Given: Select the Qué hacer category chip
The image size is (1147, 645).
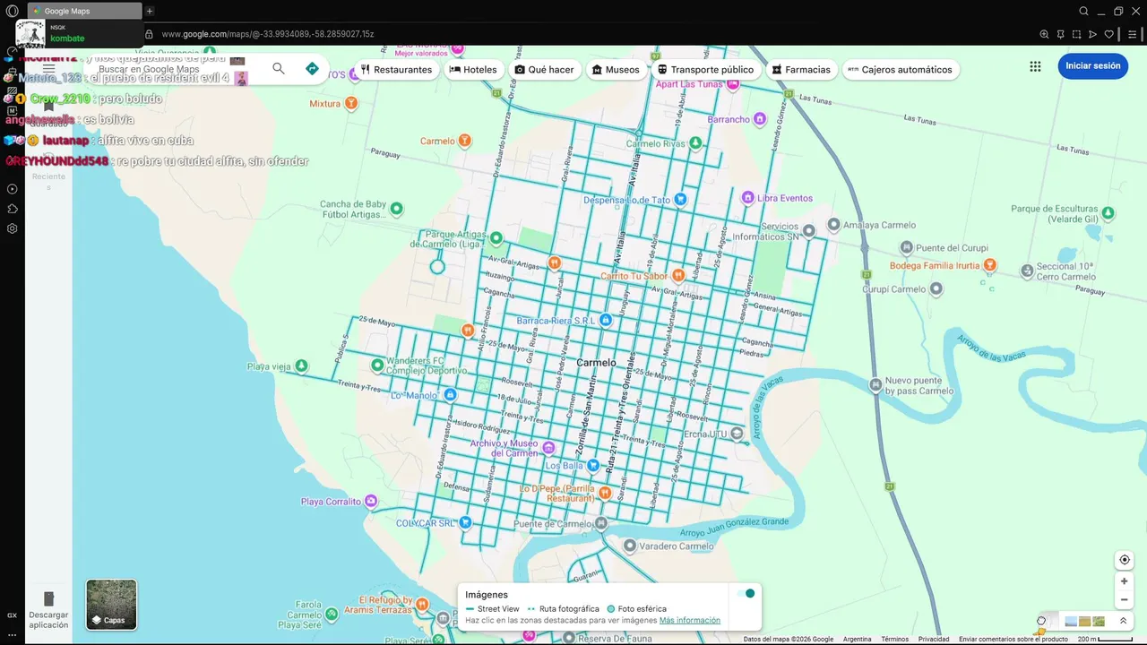Looking at the screenshot, I should pos(545,69).
